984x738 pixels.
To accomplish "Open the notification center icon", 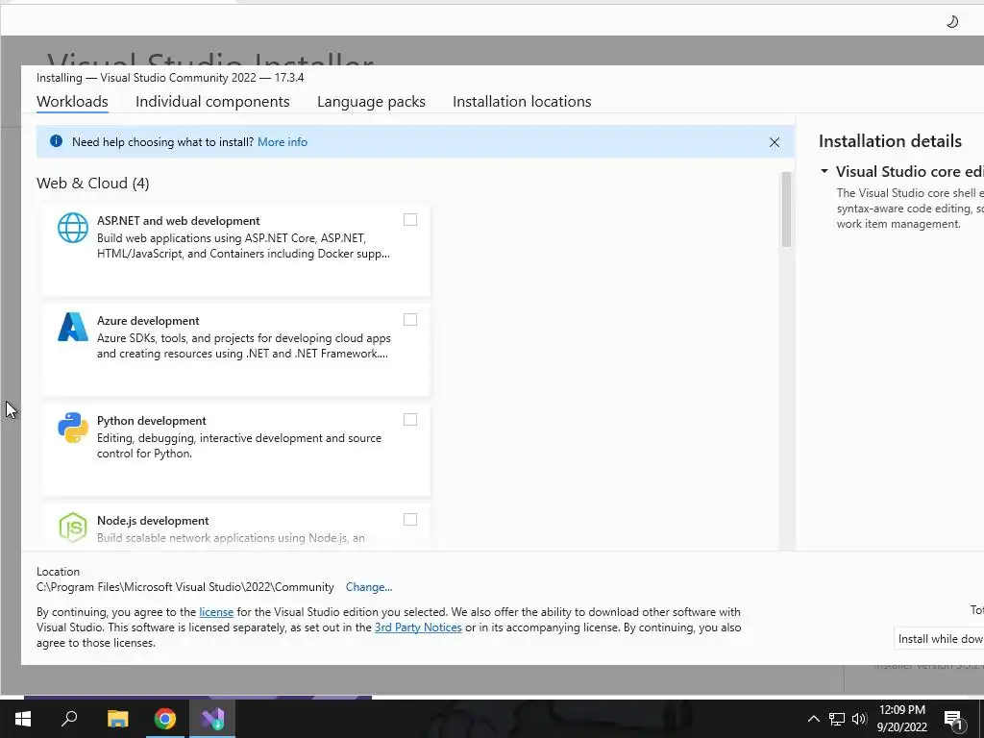I will pyautogui.click(x=953, y=720).
